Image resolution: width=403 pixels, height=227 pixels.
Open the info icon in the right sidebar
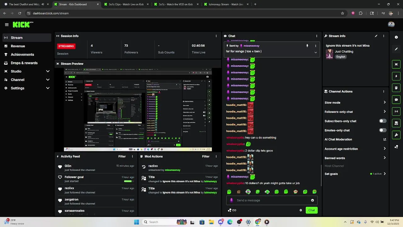point(396,37)
